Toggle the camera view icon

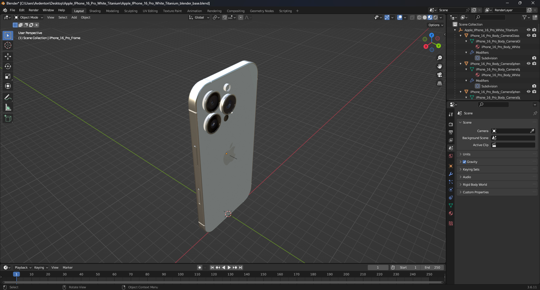pyautogui.click(x=439, y=75)
